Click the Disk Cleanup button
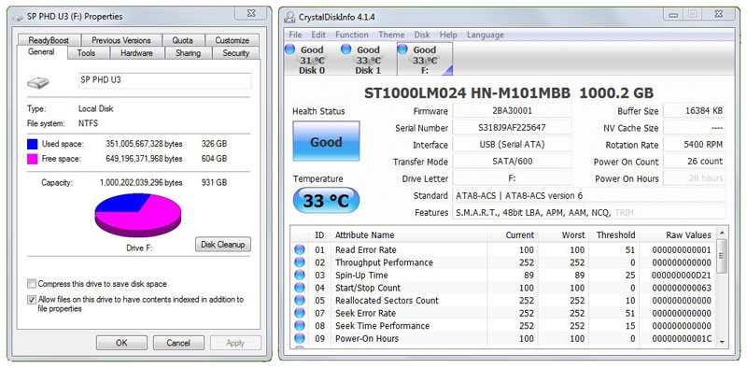 [222, 245]
